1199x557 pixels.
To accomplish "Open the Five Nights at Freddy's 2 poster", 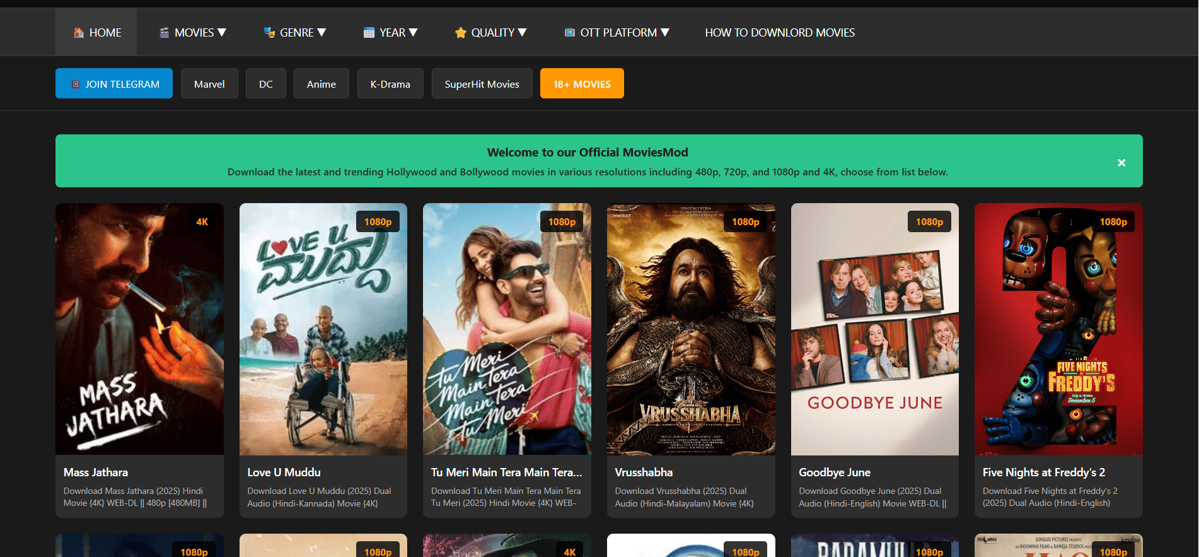I will tap(1058, 329).
